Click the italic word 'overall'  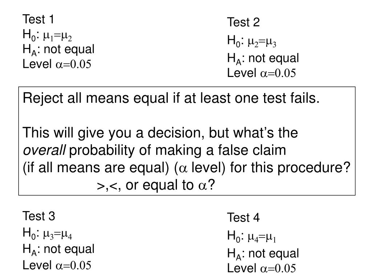[44, 150]
